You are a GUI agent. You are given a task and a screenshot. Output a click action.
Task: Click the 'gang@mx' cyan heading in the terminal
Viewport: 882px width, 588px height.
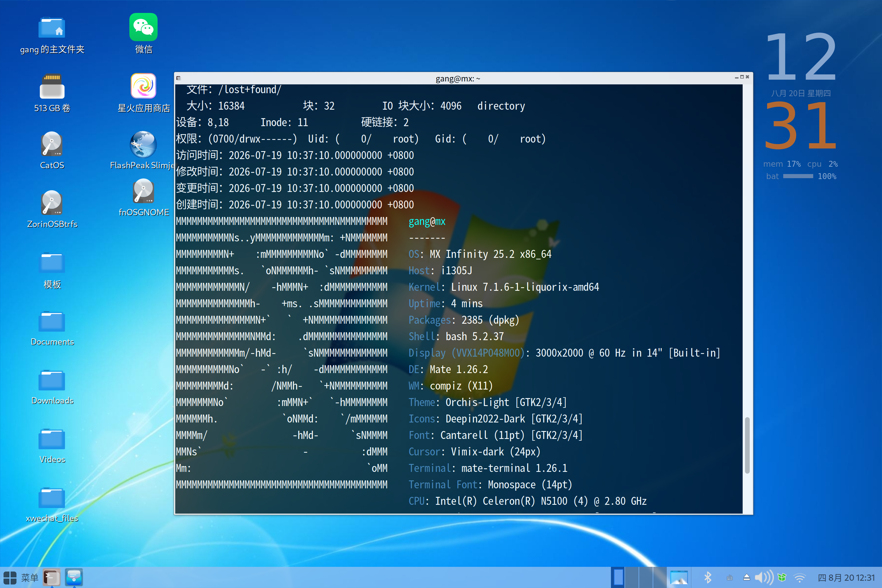click(427, 221)
